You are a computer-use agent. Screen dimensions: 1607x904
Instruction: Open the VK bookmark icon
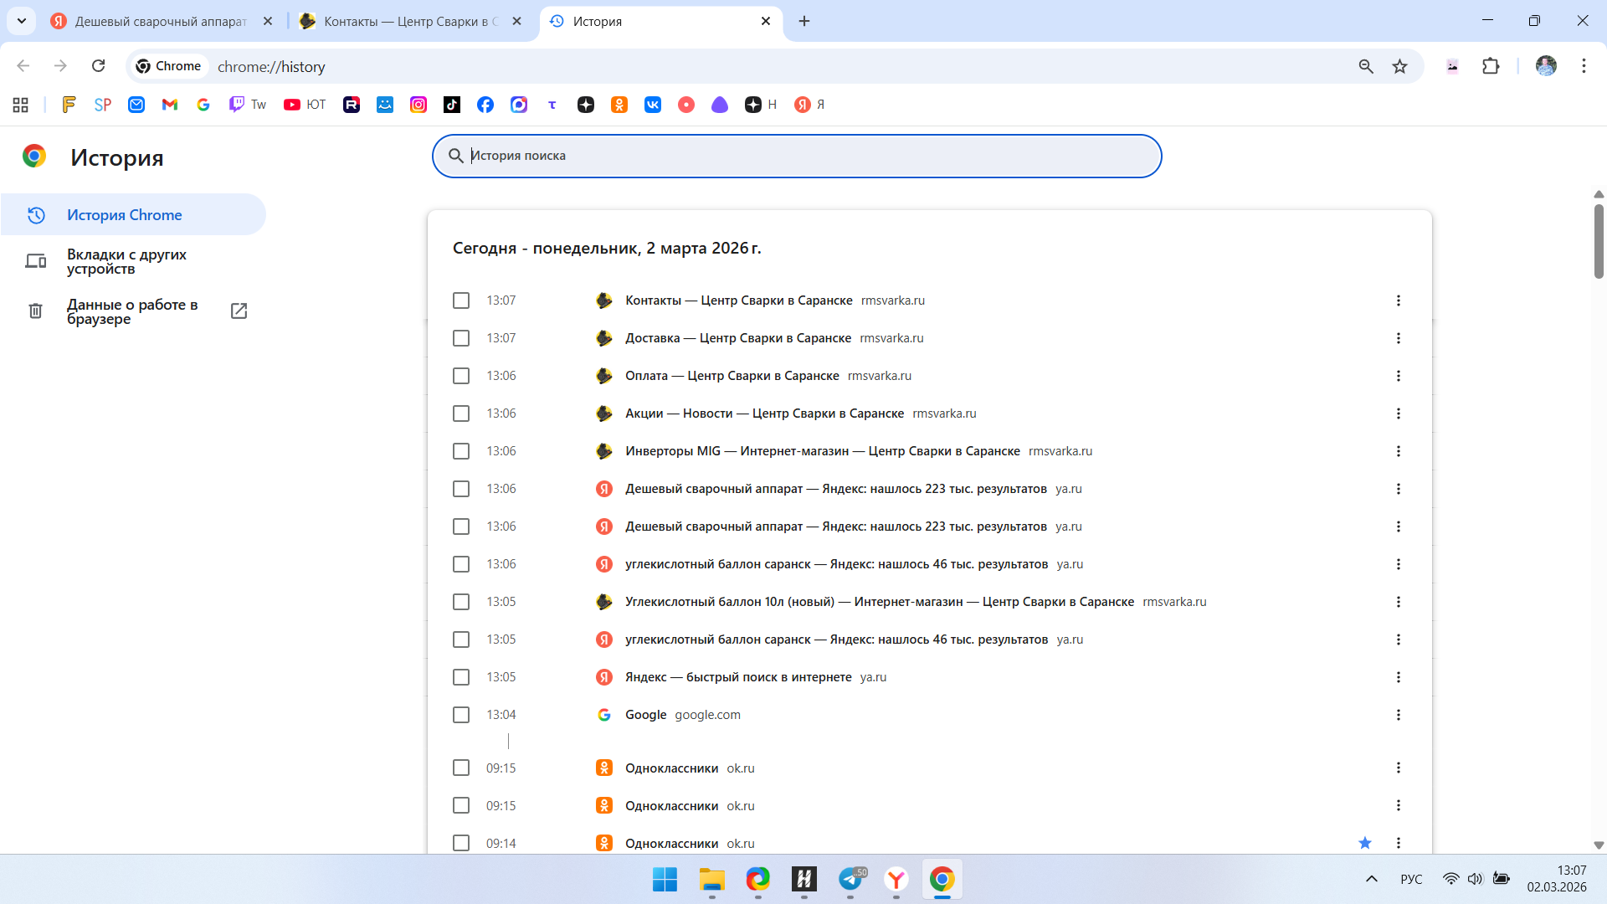[653, 105]
